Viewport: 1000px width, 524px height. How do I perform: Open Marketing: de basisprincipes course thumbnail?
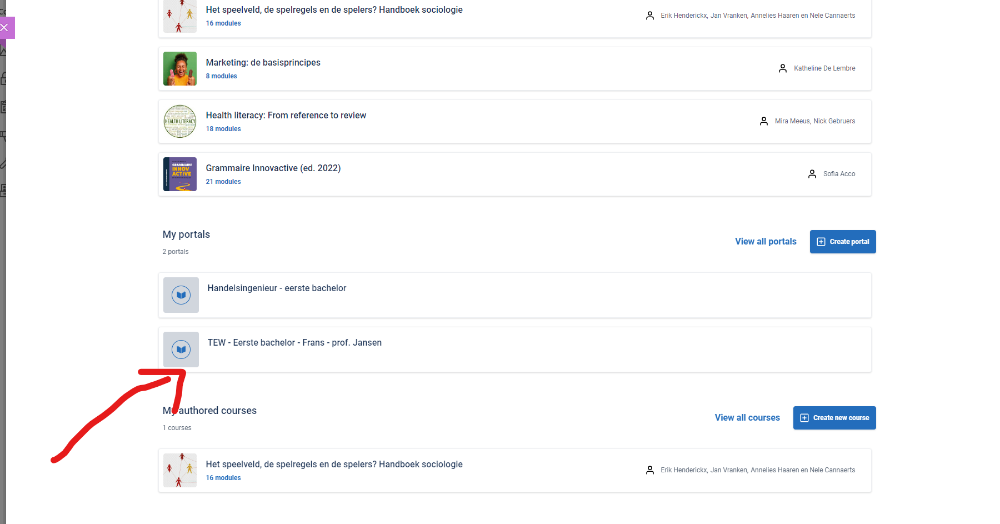coord(180,68)
